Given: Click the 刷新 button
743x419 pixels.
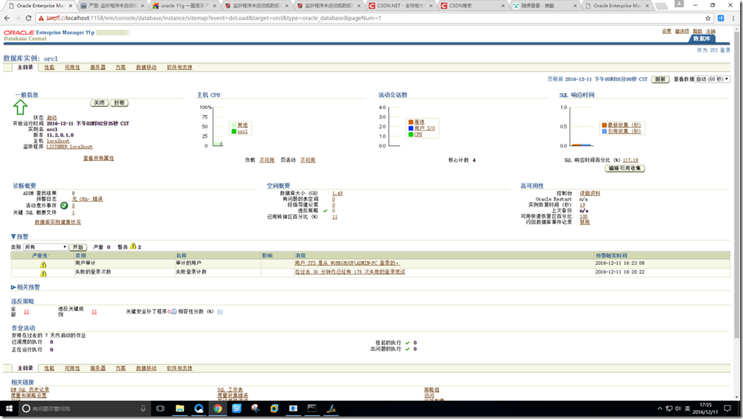Looking at the screenshot, I should click(660, 79).
